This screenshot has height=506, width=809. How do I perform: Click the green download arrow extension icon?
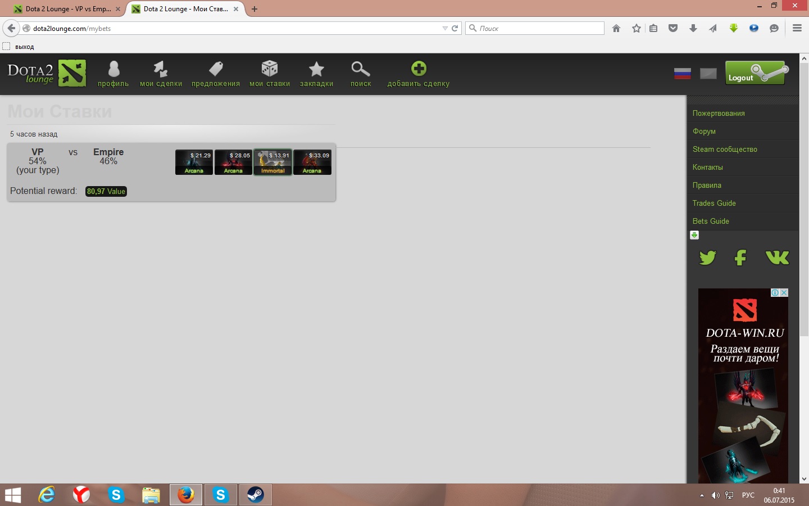pyautogui.click(x=734, y=28)
